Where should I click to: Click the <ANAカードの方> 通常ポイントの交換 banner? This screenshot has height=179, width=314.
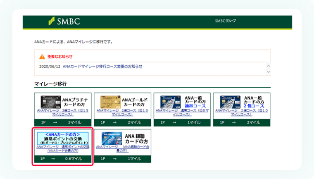[63, 138]
